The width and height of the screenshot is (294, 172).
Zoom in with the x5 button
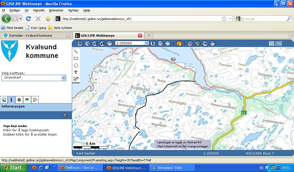tap(102, 43)
